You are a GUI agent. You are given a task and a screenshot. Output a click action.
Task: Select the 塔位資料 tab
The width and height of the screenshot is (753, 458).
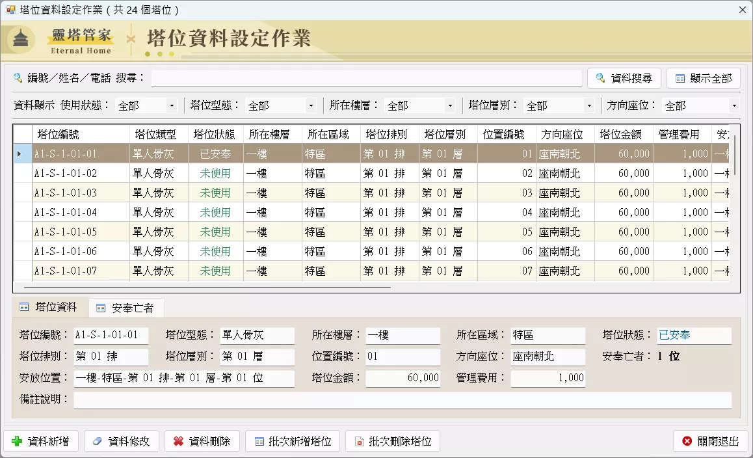click(49, 306)
